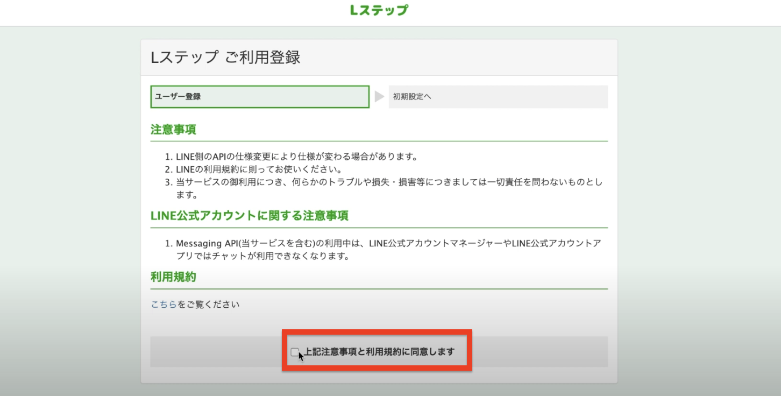Click the 注意事項 heading
Image resolution: width=781 pixels, height=396 pixels.
173,130
